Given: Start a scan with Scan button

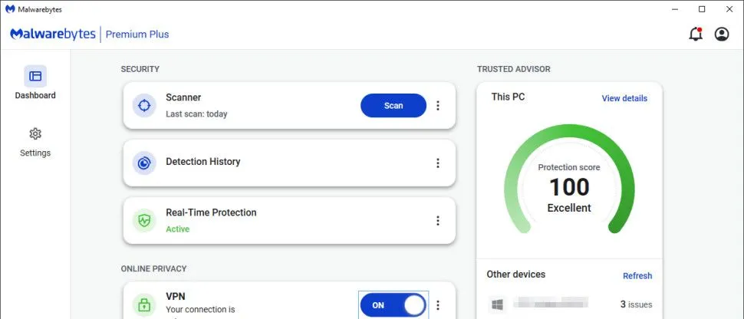Looking at the screenshot, I should [x=393, y=106].
